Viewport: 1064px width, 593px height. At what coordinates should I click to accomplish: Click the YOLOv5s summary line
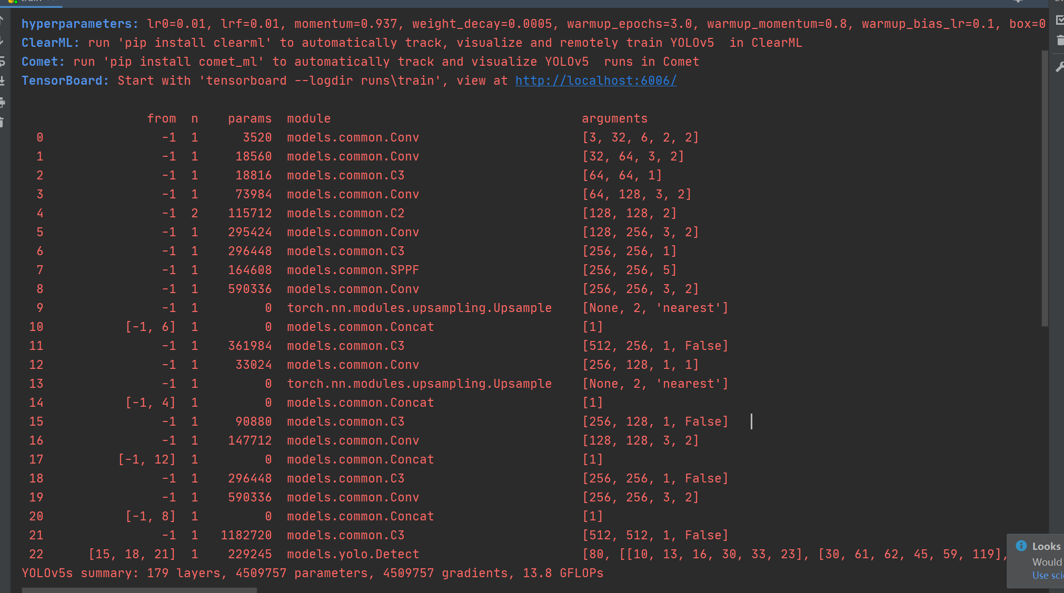pyautogui.click(x=313, y=573)
